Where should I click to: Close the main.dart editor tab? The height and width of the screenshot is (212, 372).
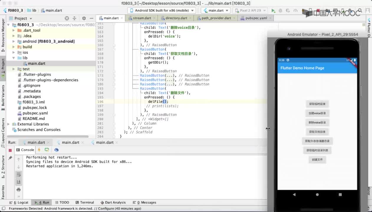(x=121, y=18)
